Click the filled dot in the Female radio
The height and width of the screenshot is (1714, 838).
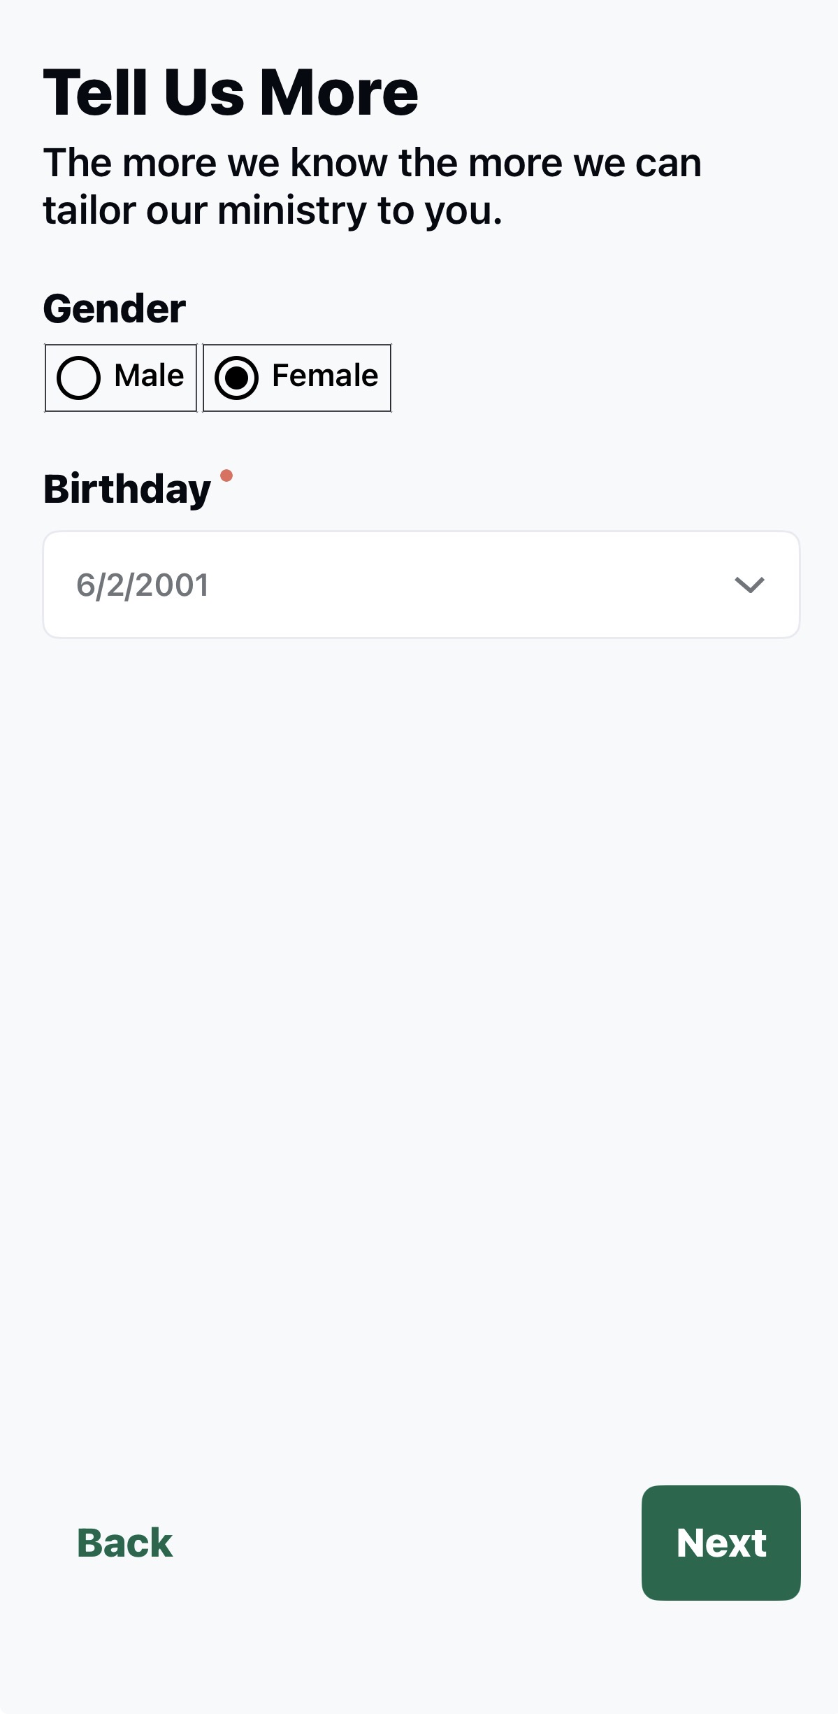[236, 378]
